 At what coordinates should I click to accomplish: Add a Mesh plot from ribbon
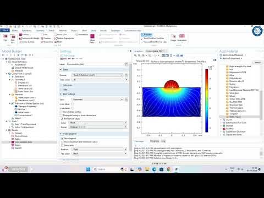pyautogui.click(x=58, y=42)
